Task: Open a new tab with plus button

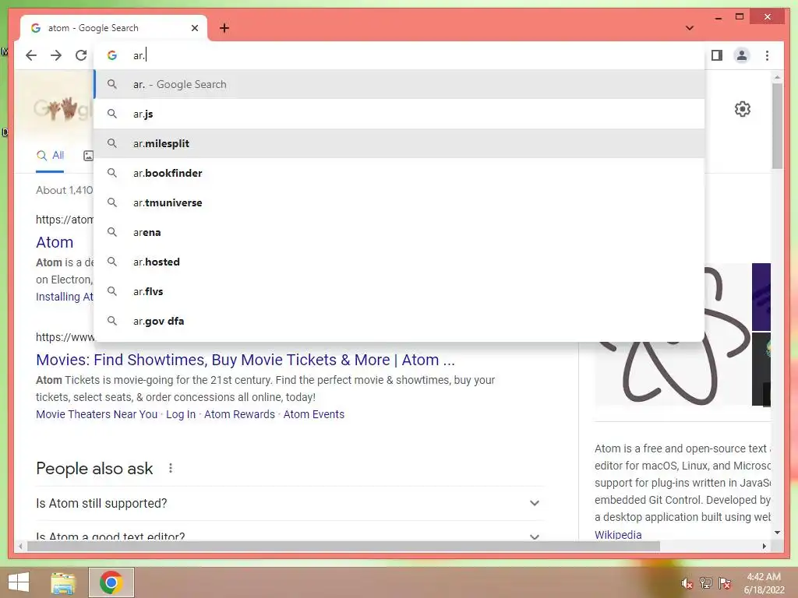Action: pyautogui.click(x=224, y=28)
